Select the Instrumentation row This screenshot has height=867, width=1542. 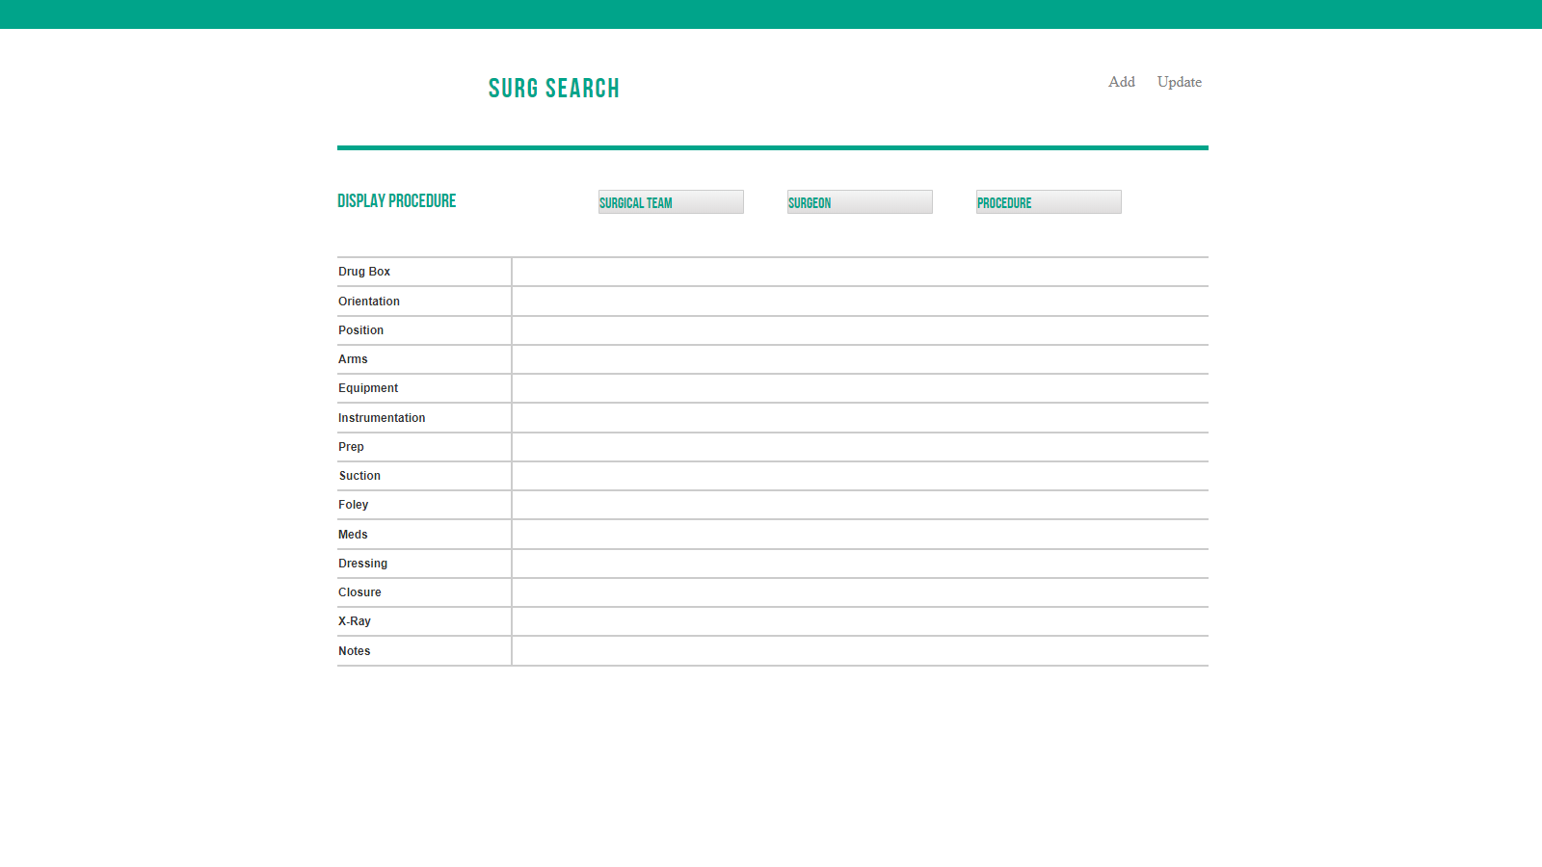382,418
